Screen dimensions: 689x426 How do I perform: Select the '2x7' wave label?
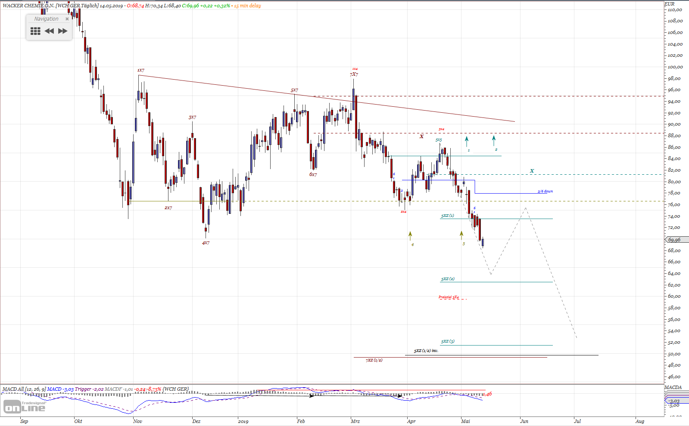[168, 208]
